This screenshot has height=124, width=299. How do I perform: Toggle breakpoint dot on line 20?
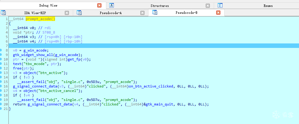1,104
